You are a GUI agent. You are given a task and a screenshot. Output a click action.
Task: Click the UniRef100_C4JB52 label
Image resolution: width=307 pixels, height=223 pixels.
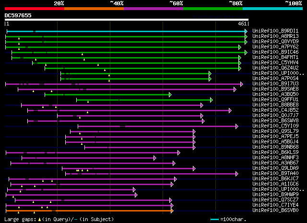[x=275, y=110]
